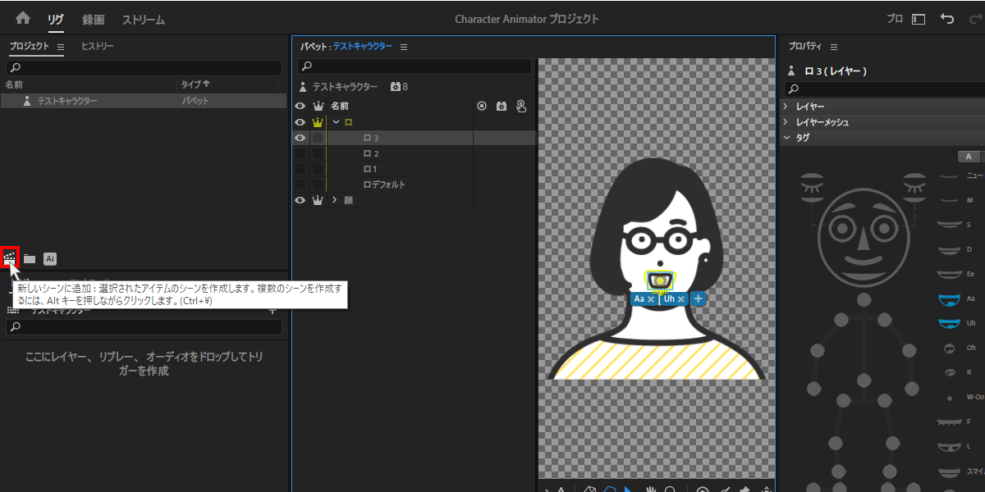The image size is (985, 492).
Task: Hide the 口 group with its eye toggle
Action: click(x=300, y=122)
